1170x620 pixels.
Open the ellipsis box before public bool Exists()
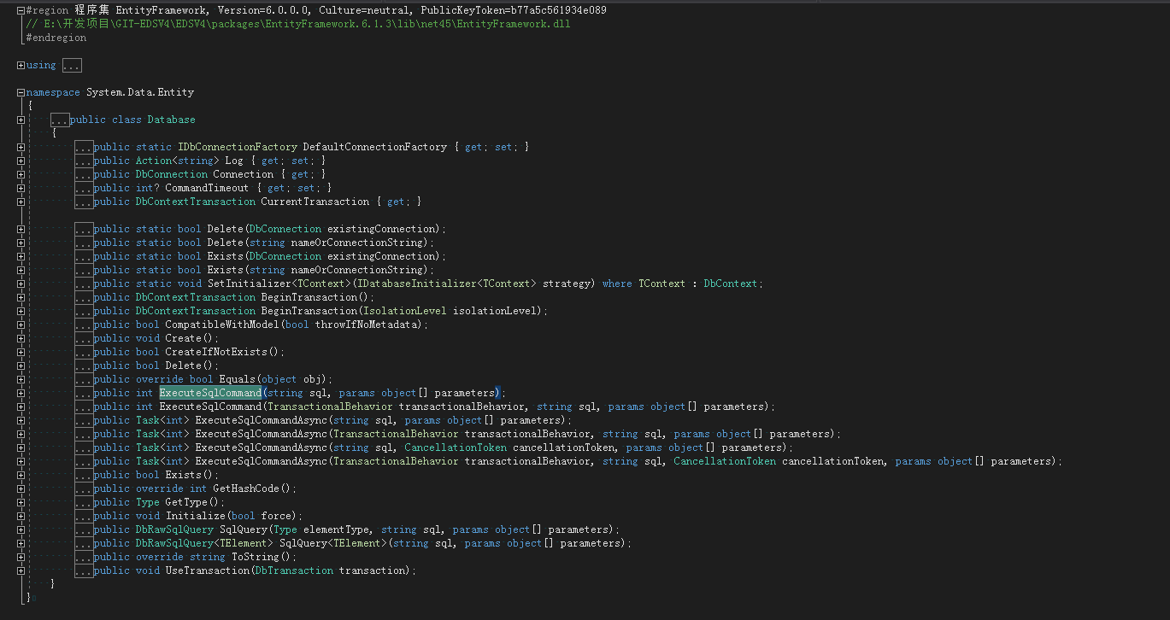point(84,475)
